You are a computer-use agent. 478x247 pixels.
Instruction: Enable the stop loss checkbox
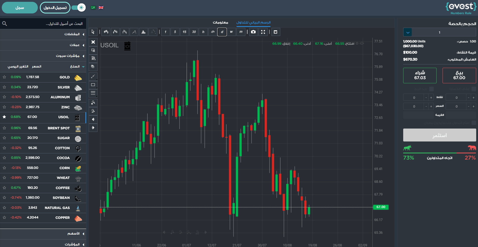[474, 89]
